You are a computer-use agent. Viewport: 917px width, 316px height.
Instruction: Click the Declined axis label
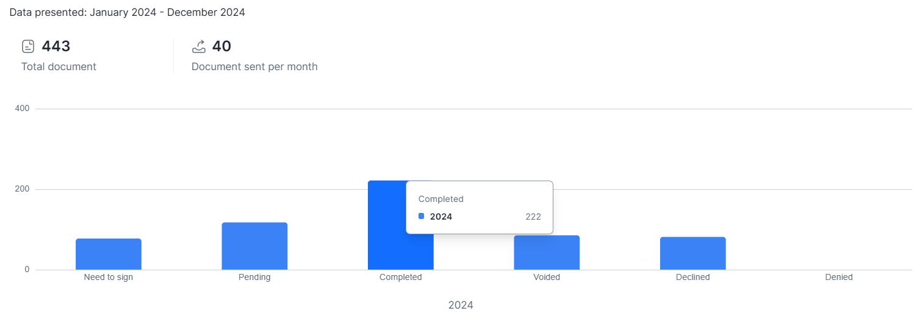[x=692, y=277]
